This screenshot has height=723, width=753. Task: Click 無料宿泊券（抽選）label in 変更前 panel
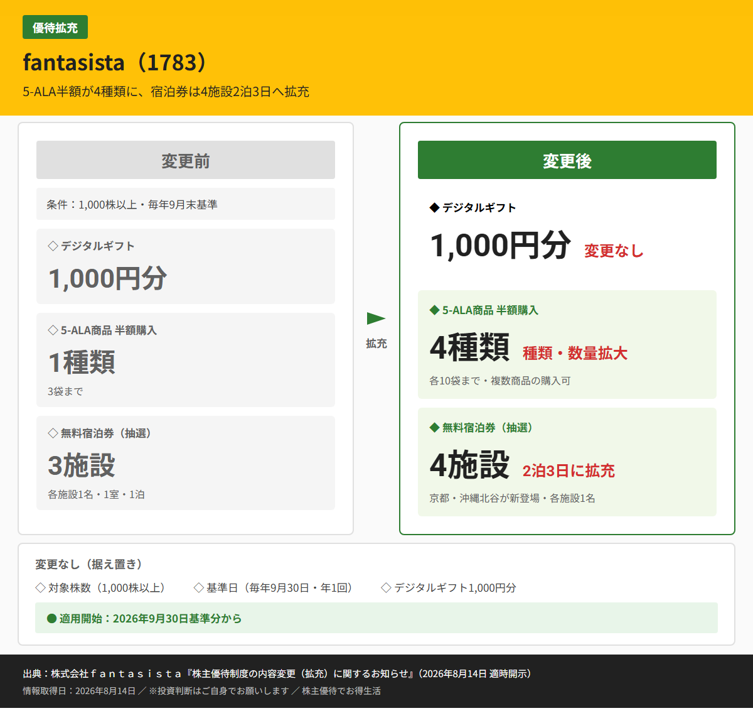coord(108,433)
